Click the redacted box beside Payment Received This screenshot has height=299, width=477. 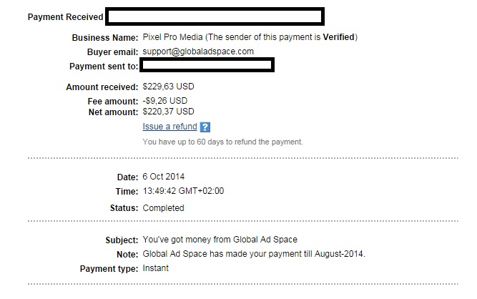coord(215,16)
